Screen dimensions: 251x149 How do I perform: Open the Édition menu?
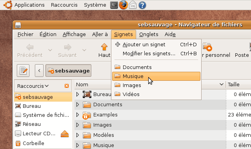tap(48, 35)
